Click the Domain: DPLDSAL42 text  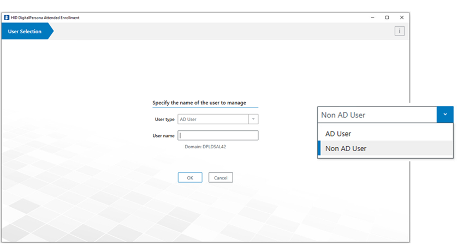(205, 147)
